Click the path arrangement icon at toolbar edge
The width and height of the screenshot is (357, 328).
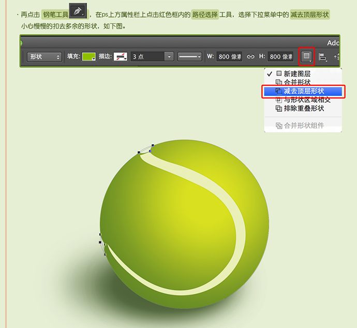337,56
